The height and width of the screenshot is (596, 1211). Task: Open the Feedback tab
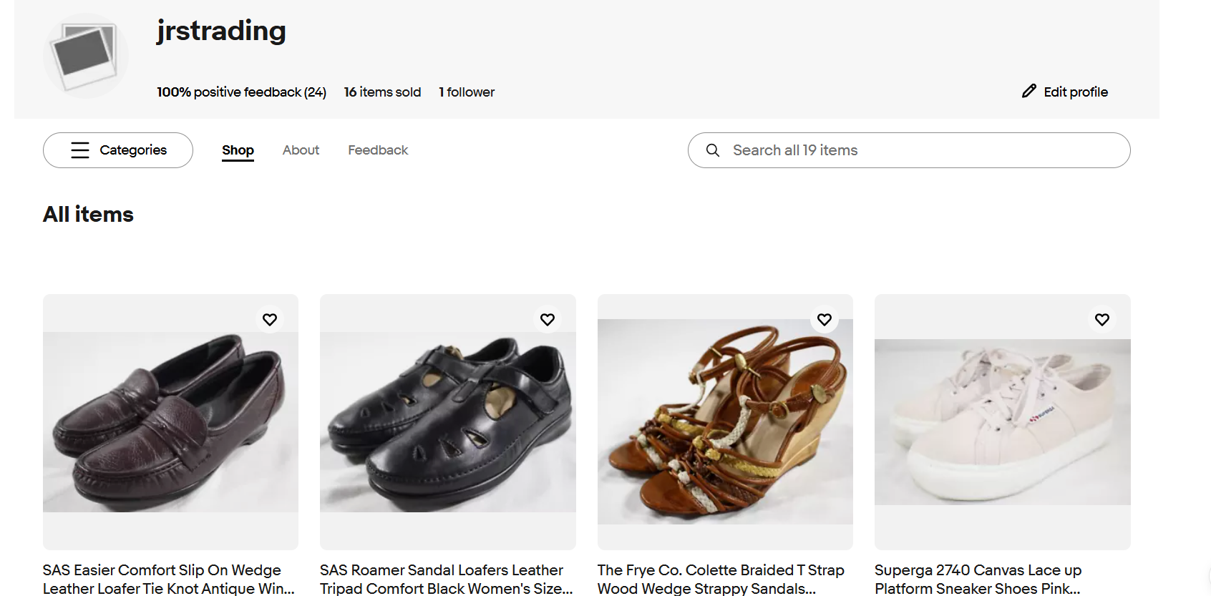tap(378, 150)
